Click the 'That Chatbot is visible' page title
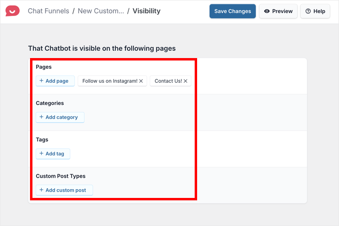 point(102,48)
